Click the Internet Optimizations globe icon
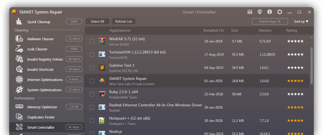Image resolution: width=323 pixels, height=135 pixels. 19,80
